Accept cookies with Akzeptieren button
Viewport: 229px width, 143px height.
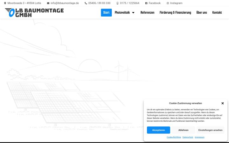click(158, 130)
